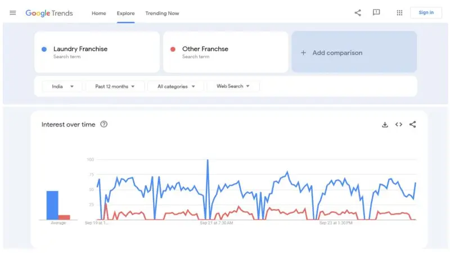Viewport: 450px width, 253px height.
Task: Select the Explore tab
Action: pos(126,13)
